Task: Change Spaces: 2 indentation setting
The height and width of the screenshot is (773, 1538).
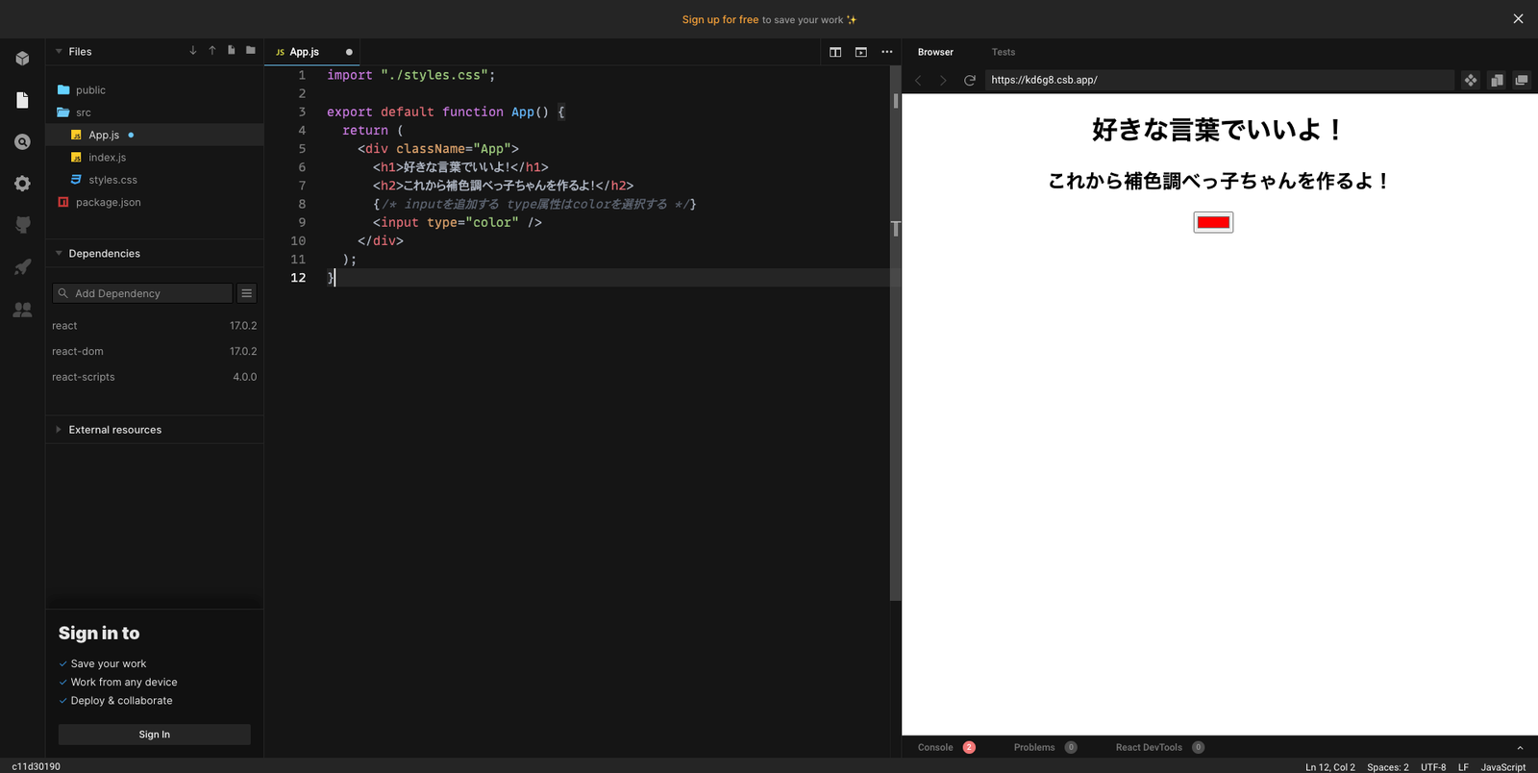Action: coord(1388,766)
